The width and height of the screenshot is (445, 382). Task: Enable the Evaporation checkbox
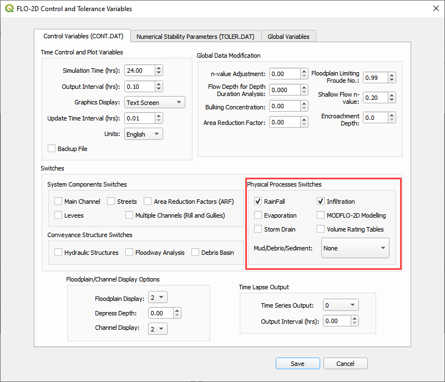[258, 215]
